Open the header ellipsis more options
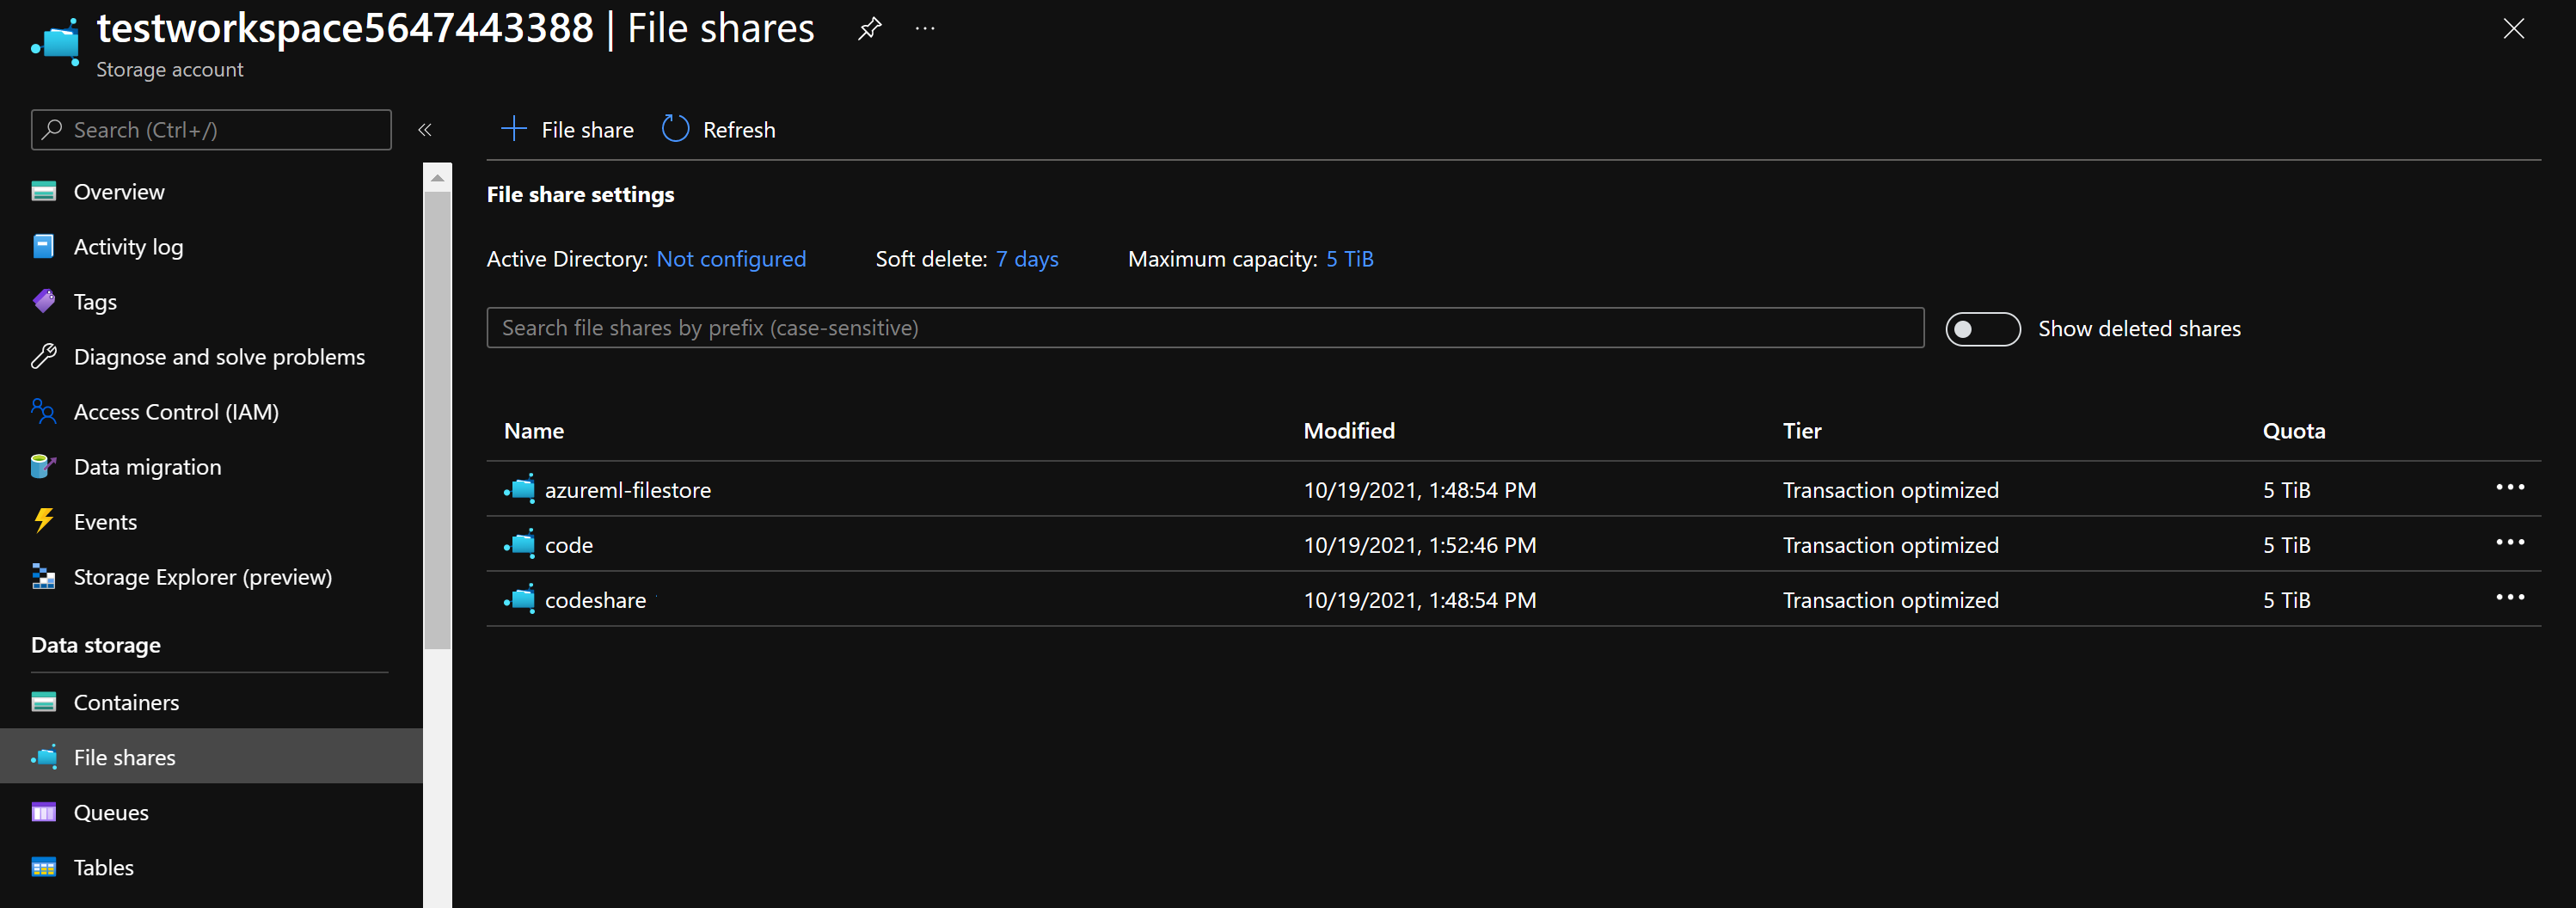Viewport: 2576px width, 908px height. tap(925, 28)
